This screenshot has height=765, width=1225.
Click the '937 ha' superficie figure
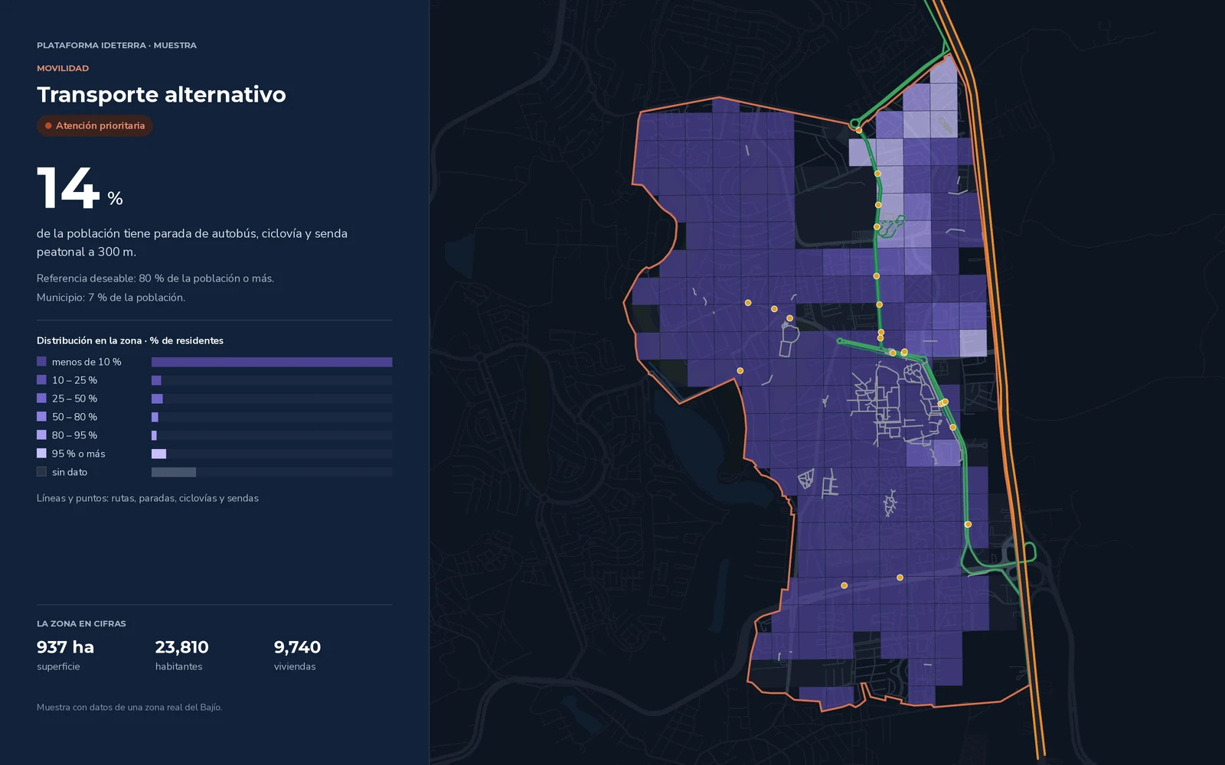tap(65, 647)
